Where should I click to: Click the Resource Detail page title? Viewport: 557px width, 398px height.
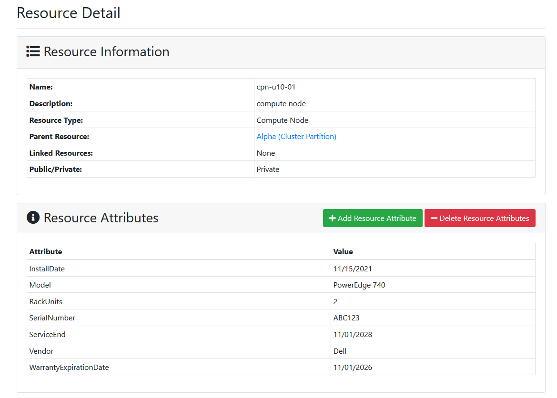tap(69, 13)
